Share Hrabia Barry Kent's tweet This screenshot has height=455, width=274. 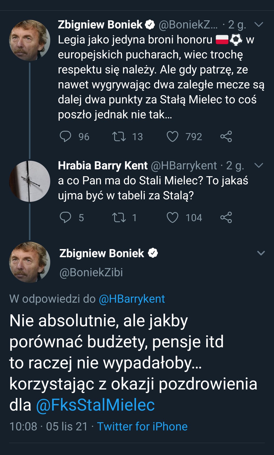point(226,217)
